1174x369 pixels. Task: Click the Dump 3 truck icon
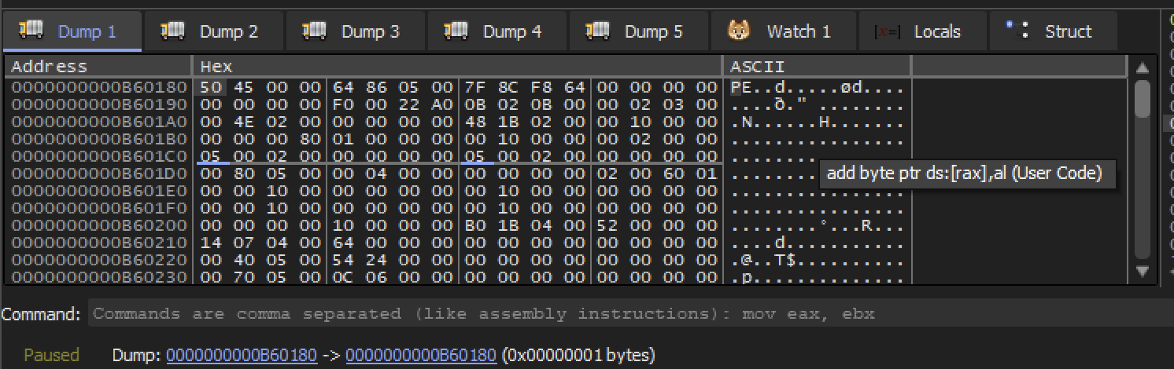[315, 30]
